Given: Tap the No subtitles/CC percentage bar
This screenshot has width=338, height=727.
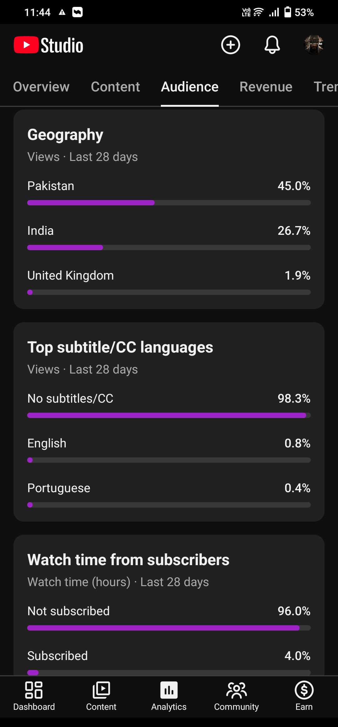Looking at the screenshot, I should tap(169, 415).
